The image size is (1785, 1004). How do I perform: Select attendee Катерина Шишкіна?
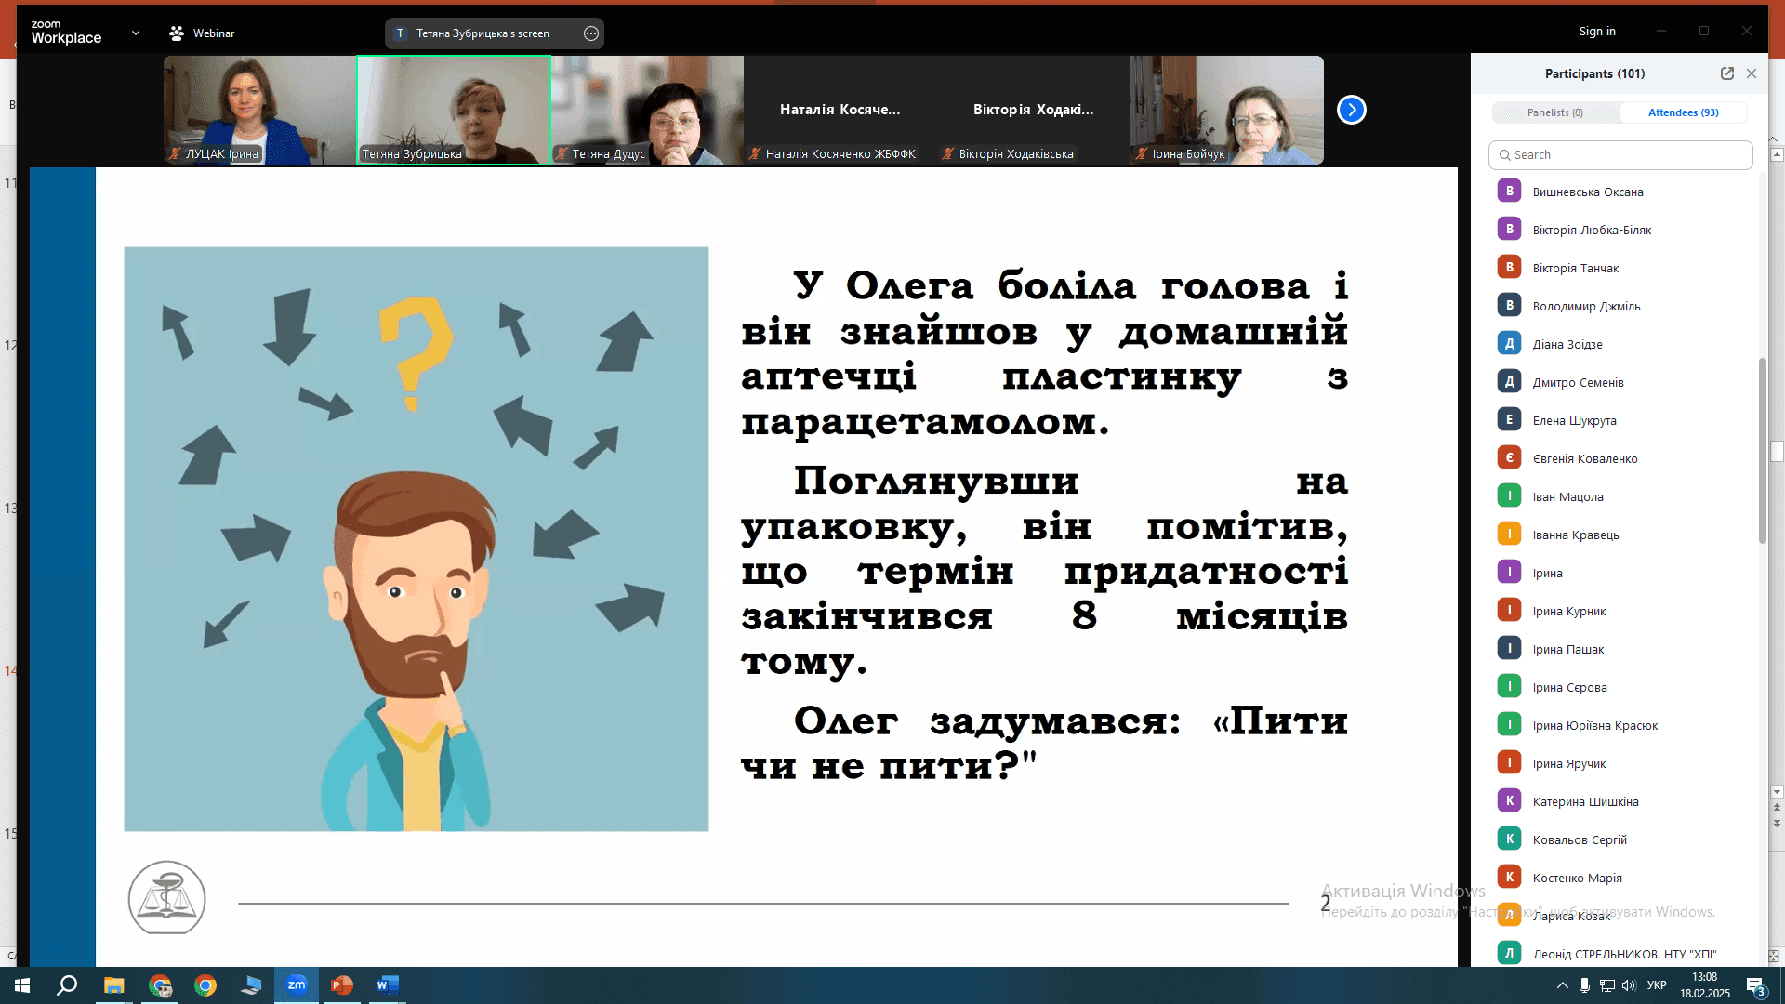[x=1622, y=801]
